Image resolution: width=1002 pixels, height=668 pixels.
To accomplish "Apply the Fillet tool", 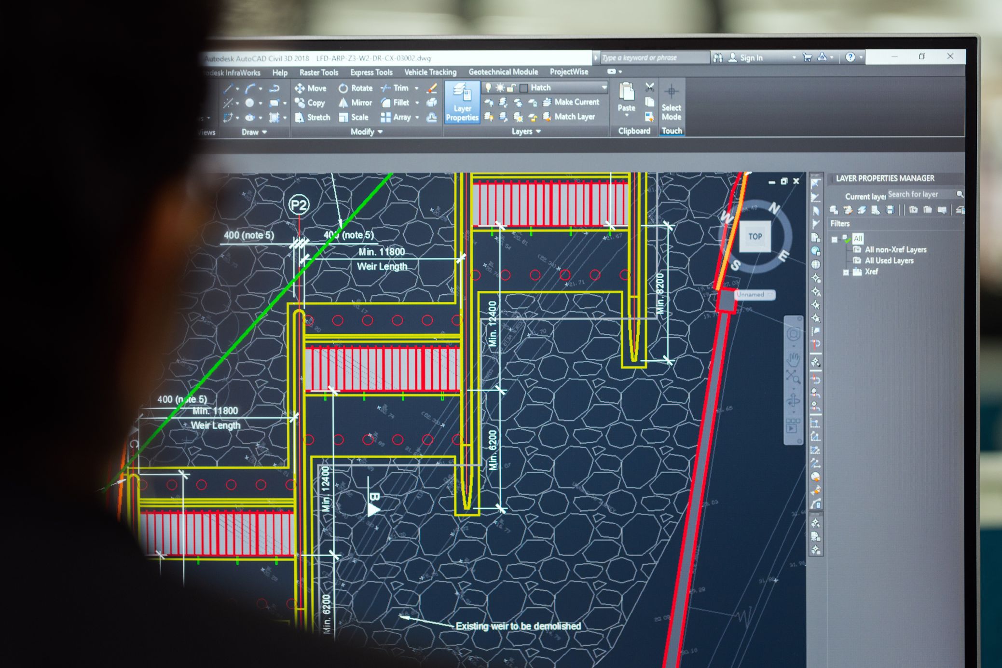I will (x=395, y=102).
